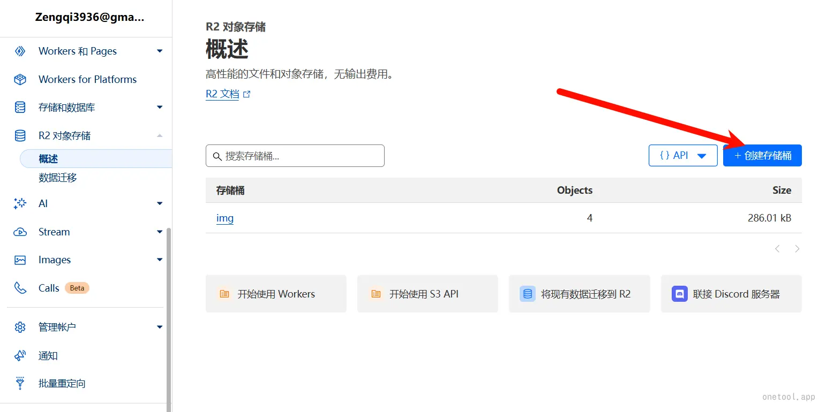
Task: Open the { } API dropdown
Action: click(x=682, y=156)
